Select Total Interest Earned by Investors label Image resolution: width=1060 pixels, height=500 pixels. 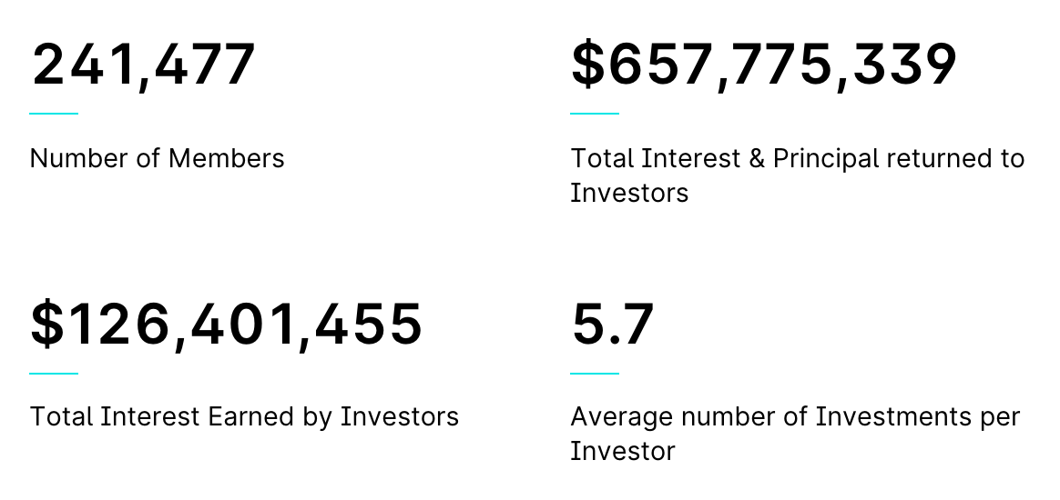coord(245,417)
